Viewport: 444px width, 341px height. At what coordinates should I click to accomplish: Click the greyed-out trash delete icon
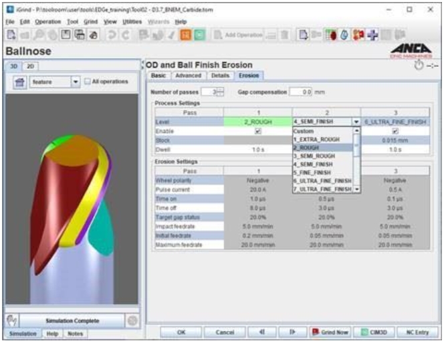pos(285,35)
